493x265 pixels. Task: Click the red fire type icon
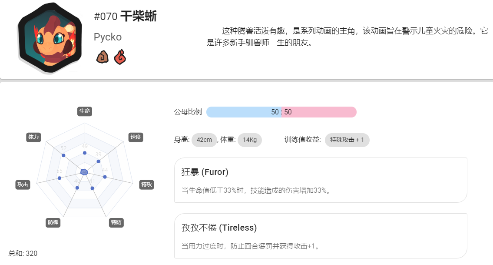120,57
